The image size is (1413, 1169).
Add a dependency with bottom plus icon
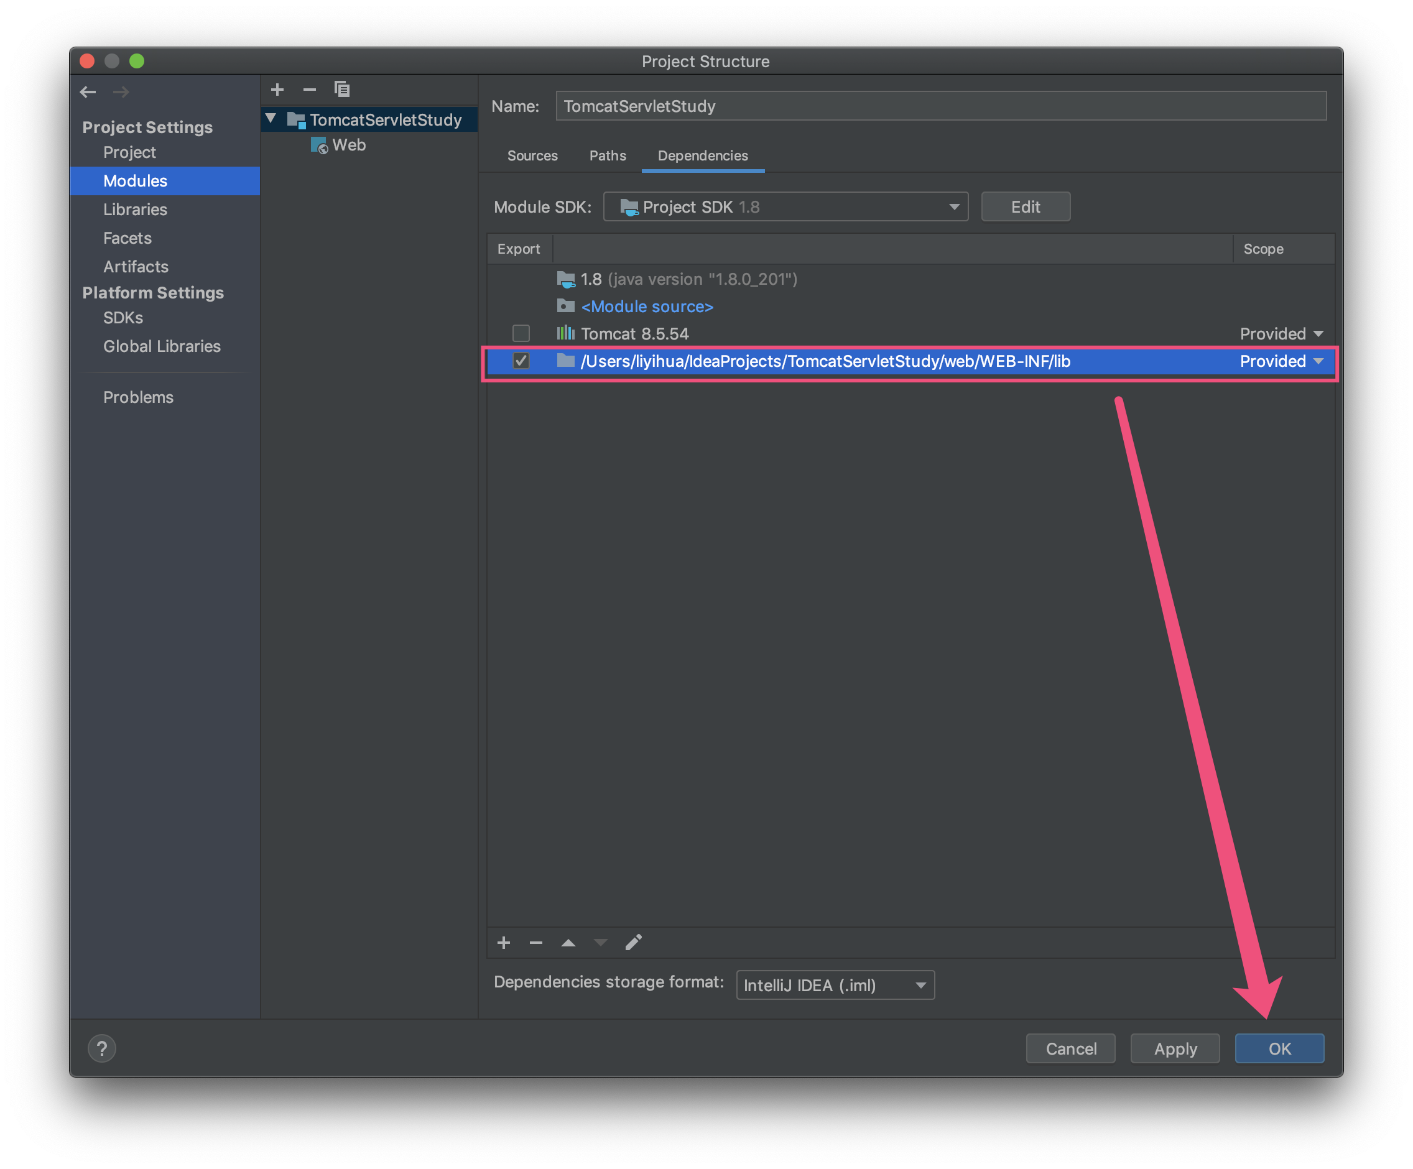(x=503, y=942)
